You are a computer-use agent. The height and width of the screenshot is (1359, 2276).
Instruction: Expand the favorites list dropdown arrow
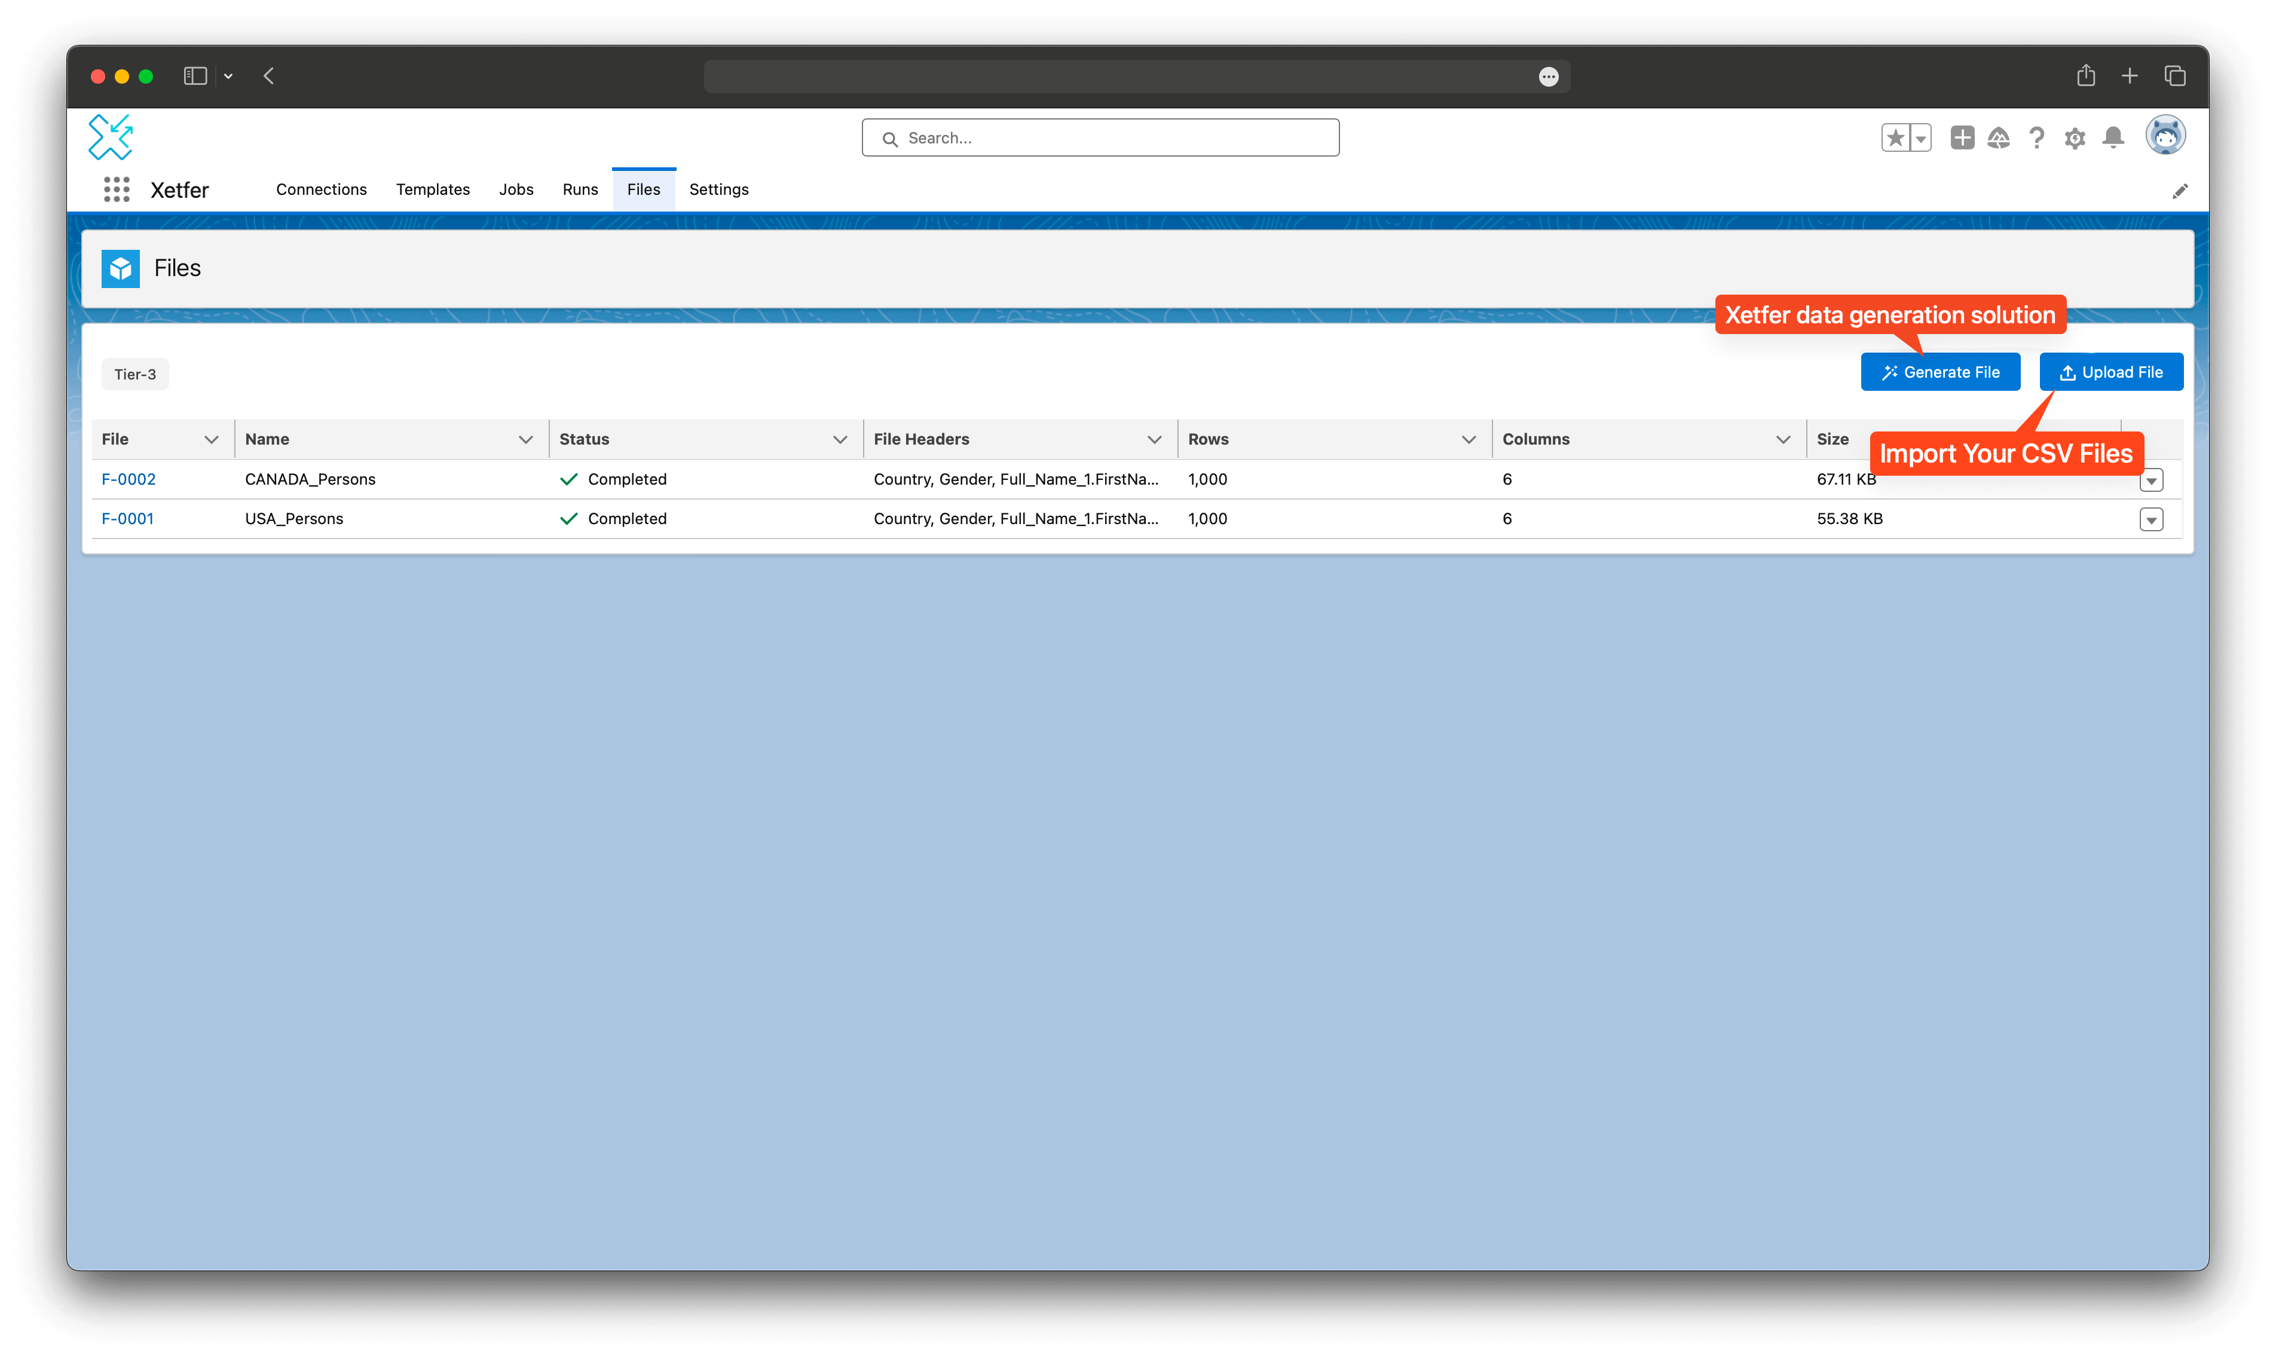[x=1920, y=138]
